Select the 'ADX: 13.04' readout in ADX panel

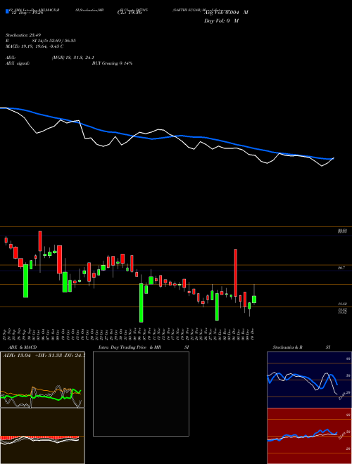pyautogui.click(x=17, y=356)
